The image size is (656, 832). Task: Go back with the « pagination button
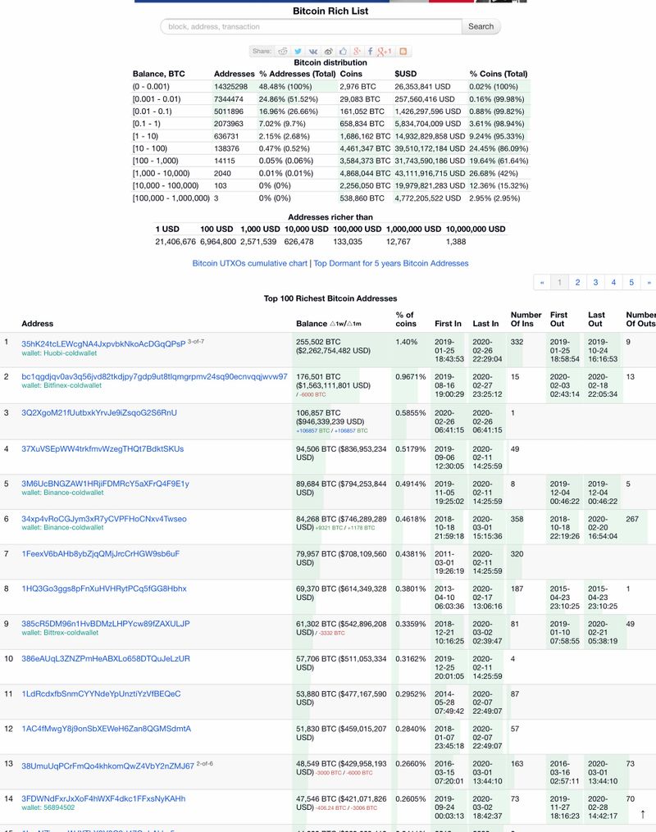(541, 282)
